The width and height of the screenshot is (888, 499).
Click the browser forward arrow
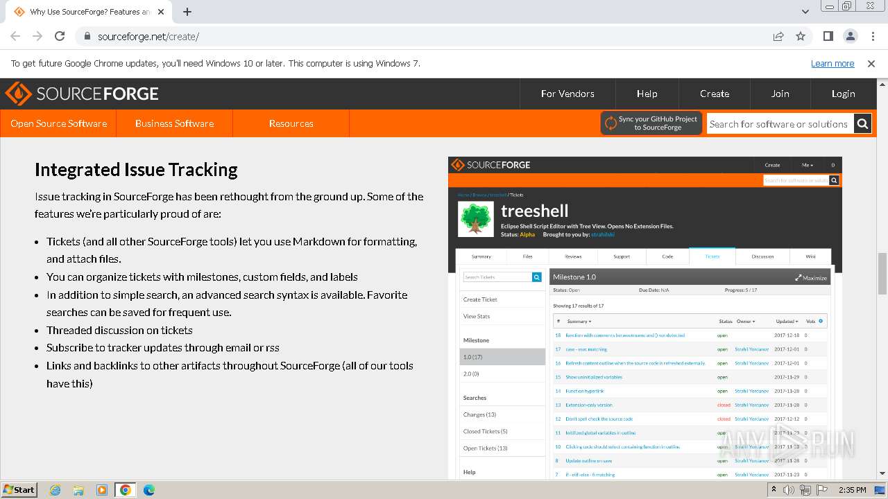pos(37,36)
